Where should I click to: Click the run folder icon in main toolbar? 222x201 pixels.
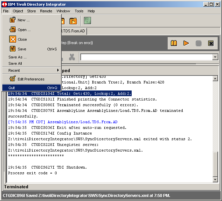73,21
